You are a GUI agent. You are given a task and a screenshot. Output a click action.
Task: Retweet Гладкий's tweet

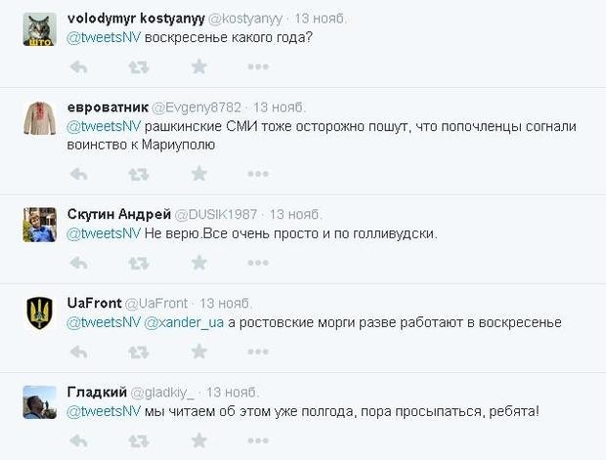pyautogui.click(x=139, y=441)
